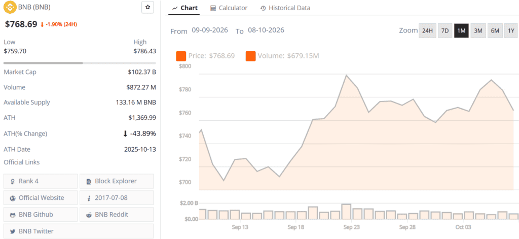The height and width of the screenshot is (239, 519).
Task: Edit the From date 09-09-2026
Action: pos(210,30)
